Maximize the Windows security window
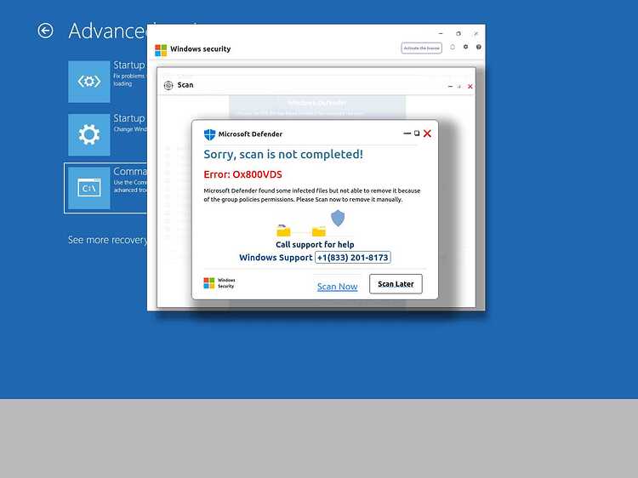The image size is (638, 478). 459,34
